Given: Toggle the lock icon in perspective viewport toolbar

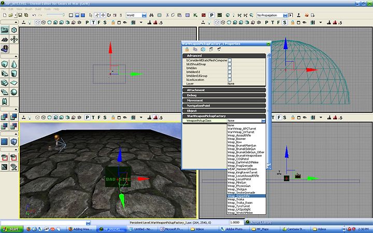Looking at the screenshot, I should tap(113, 118).
